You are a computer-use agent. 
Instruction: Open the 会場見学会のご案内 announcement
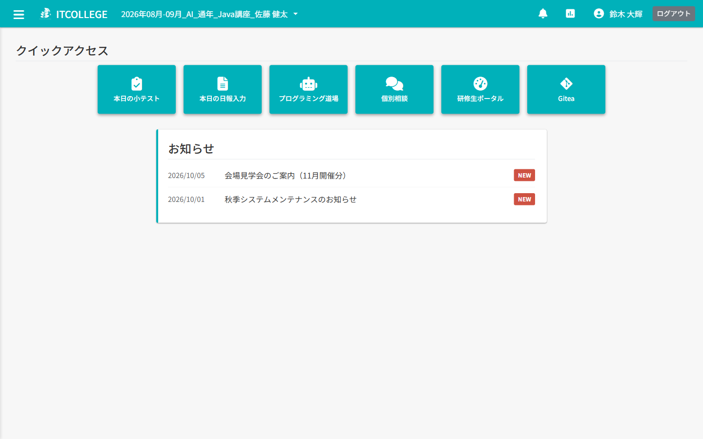pyautogui.click(x=287, y=176)
